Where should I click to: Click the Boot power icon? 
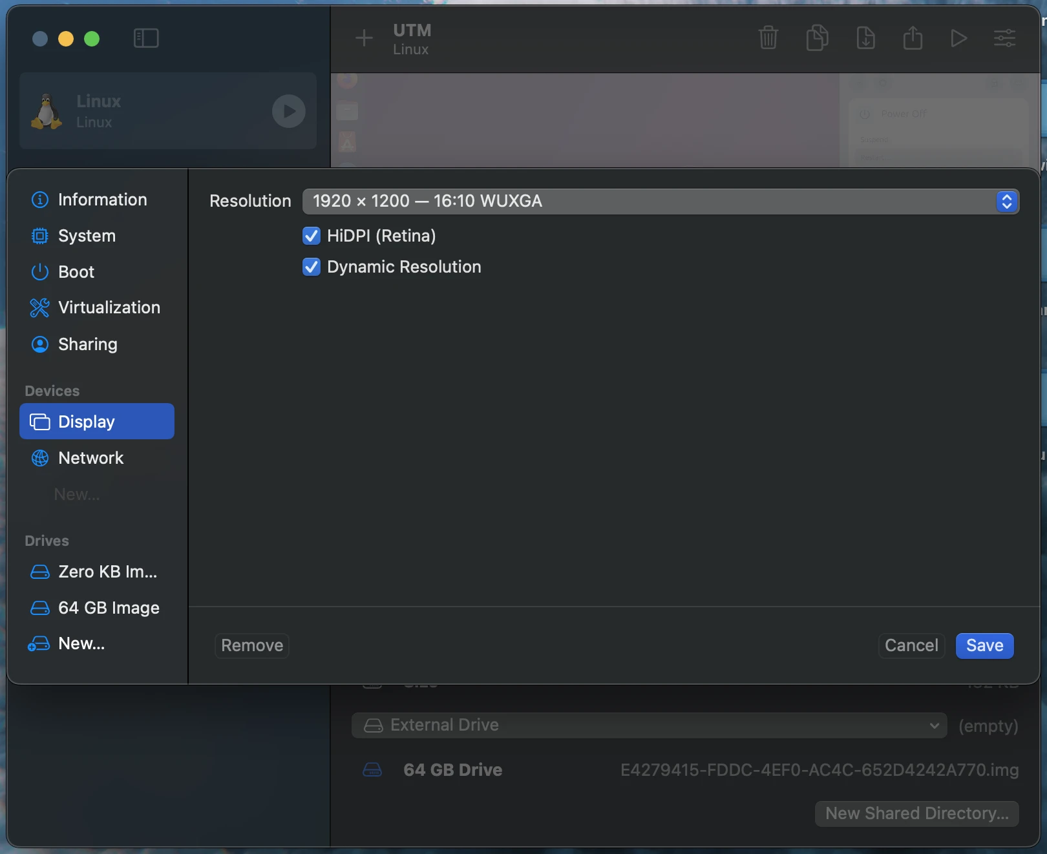pyautogui.click(x=40, y=272)
